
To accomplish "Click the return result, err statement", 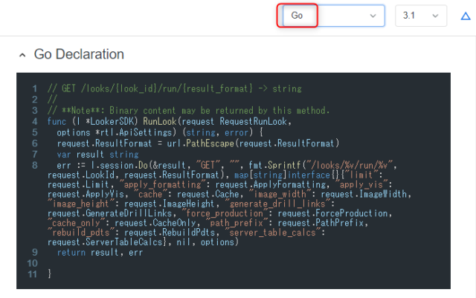I will [x=100, y=253].
